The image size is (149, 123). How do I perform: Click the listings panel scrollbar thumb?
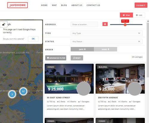point(148,50)
